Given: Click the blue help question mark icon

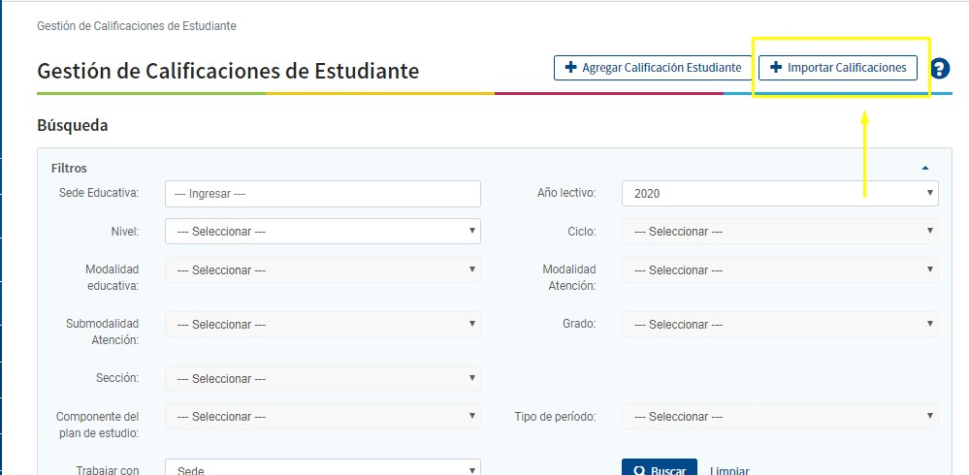Looking at the screenshot, I should (939, 69).
